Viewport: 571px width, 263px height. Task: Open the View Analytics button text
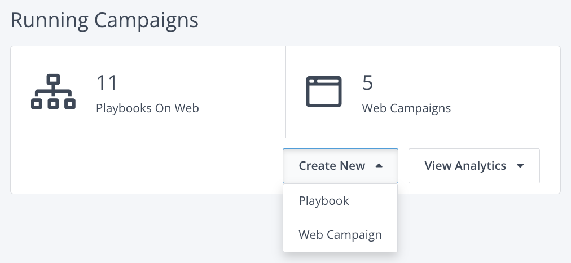[465, 166]
